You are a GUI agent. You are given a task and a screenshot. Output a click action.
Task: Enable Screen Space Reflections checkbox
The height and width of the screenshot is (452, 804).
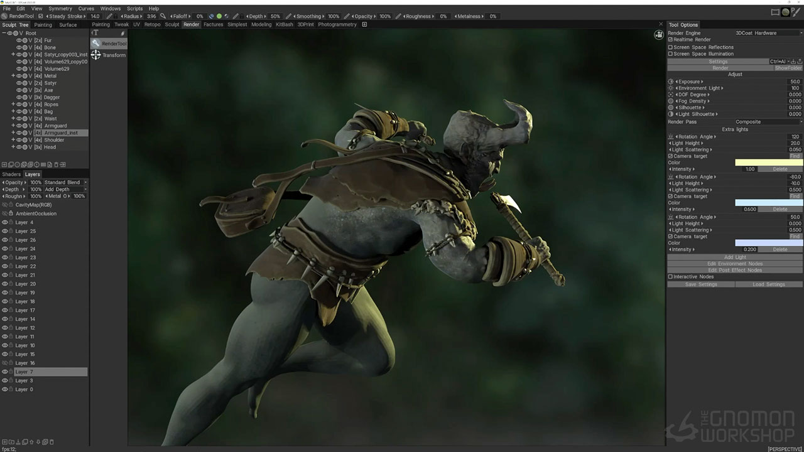pos(670,47)
